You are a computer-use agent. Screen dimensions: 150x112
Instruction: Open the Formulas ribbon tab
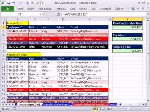click(x=61, y=9)
